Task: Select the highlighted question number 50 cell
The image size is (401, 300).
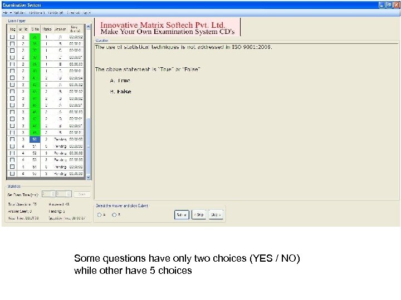Action: coord(35,139)
